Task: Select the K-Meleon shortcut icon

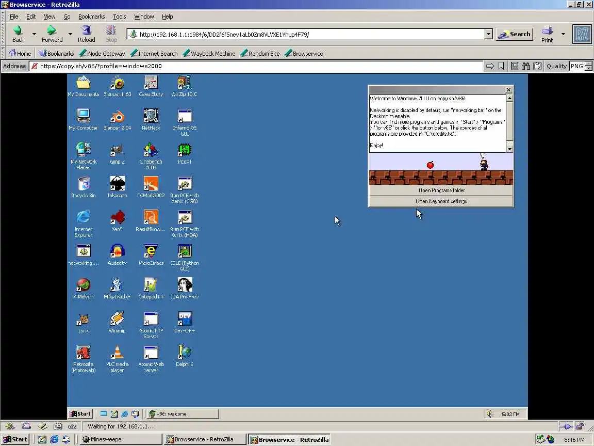Action: [83, 288]
